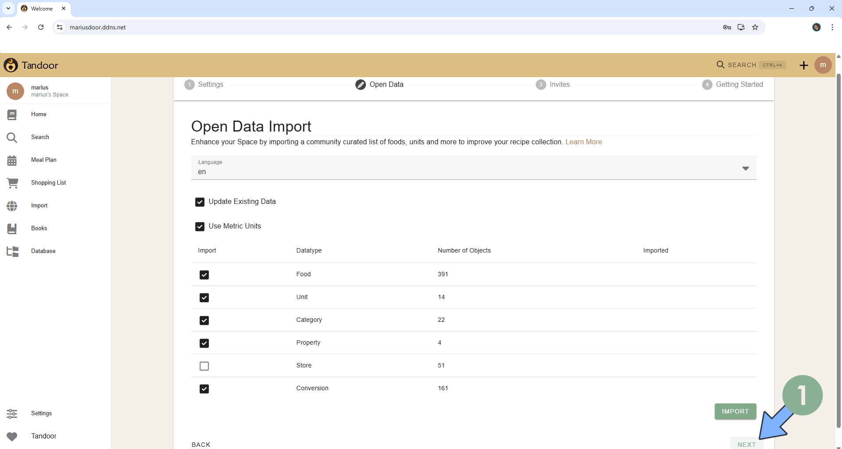This screenshot has width=842, height=449.
Task: Click the plus icon in top bar
Action: [x=803, y=65]
